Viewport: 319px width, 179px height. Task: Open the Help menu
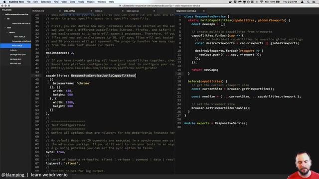[x=112, y=2]
